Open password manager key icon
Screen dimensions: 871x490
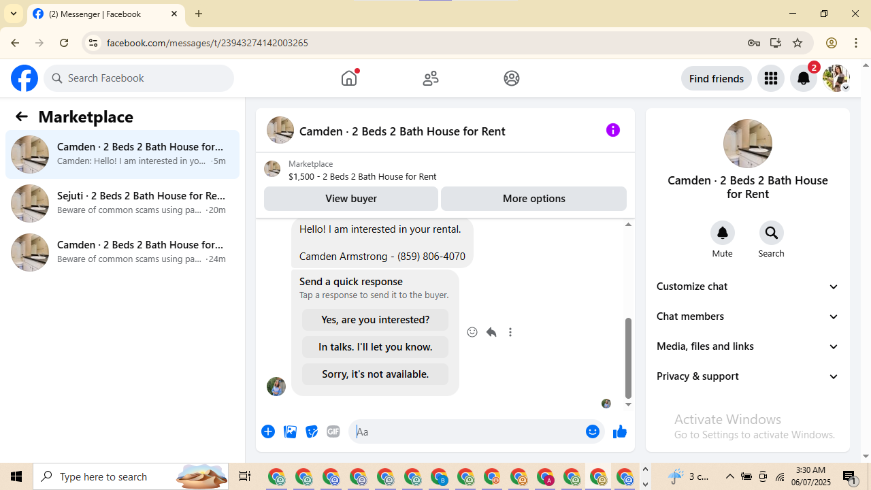tap(754, 43)
